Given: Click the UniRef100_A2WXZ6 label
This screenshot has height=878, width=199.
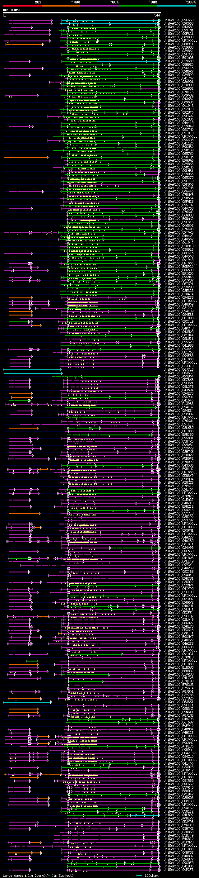Looking at the screenshot, I should [178, 483].
